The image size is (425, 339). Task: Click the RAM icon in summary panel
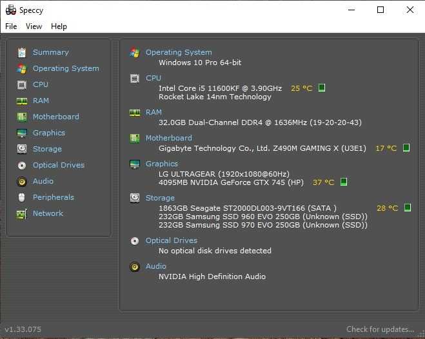point(135,113)
